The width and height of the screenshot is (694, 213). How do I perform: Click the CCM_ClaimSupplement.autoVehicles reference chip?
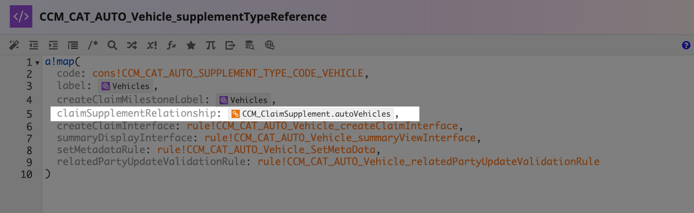(x=311, y=114)
